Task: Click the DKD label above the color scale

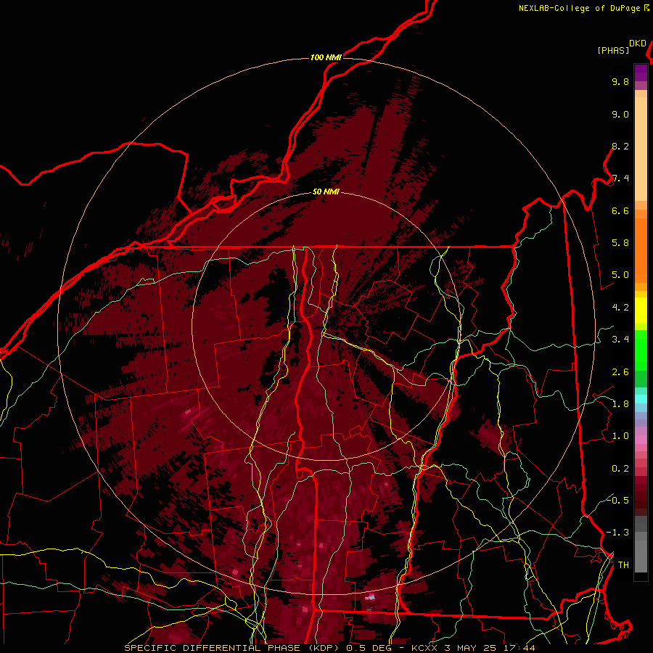Action: (638, 44)
